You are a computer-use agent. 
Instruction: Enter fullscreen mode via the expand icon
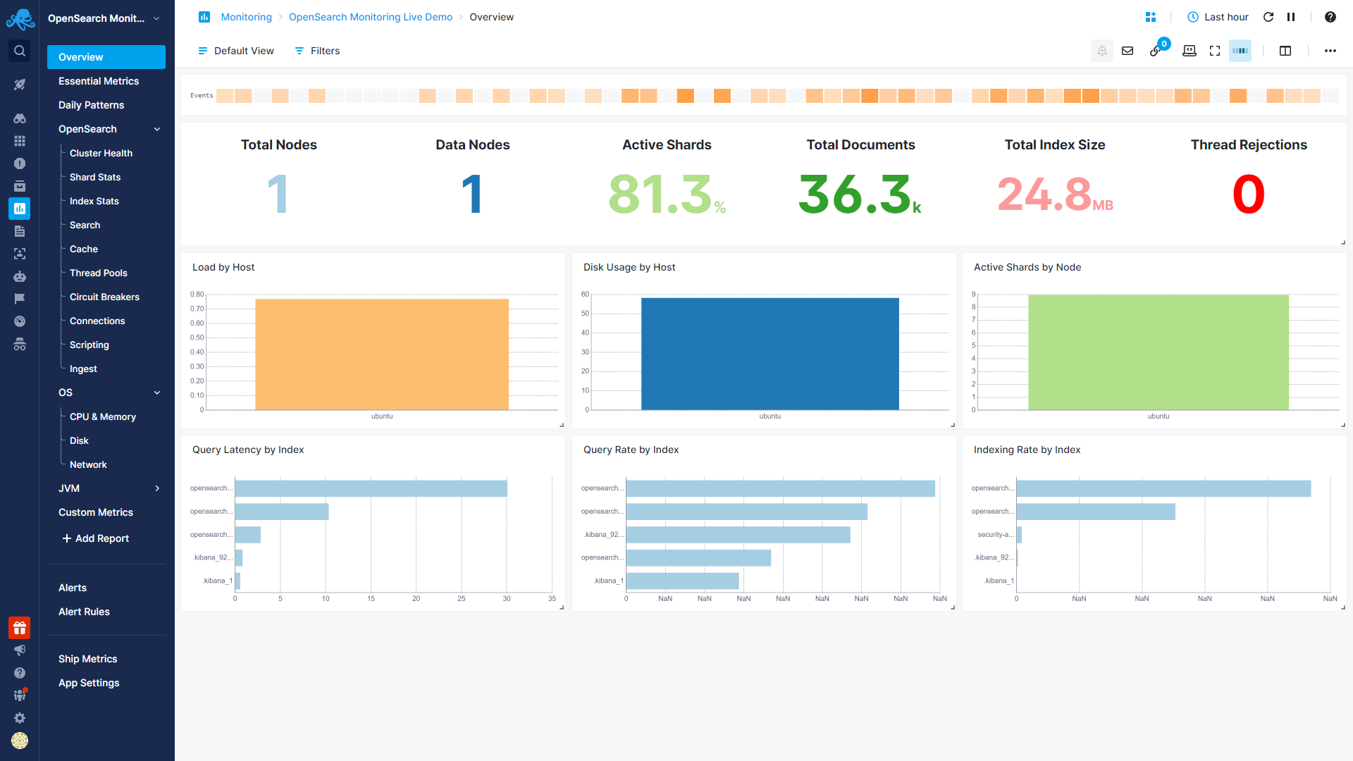click(1215, 50)
